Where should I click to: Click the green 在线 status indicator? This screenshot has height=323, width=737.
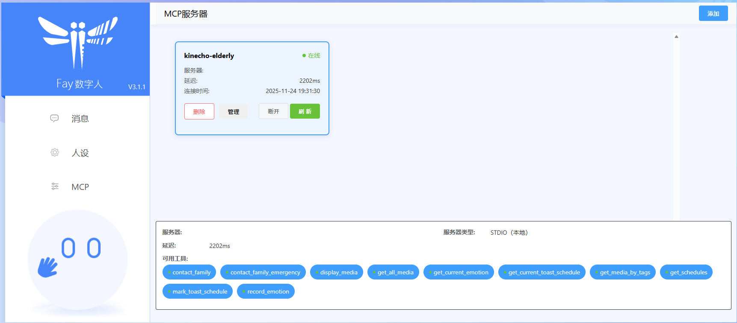point(311,55)
